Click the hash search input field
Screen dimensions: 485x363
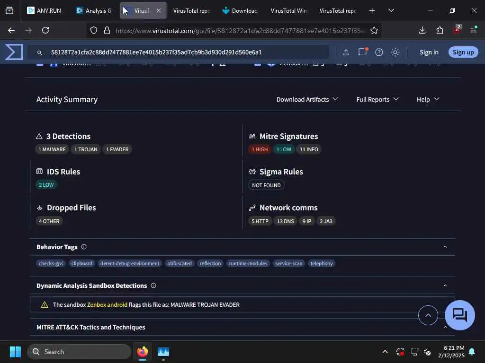point(178,52)
